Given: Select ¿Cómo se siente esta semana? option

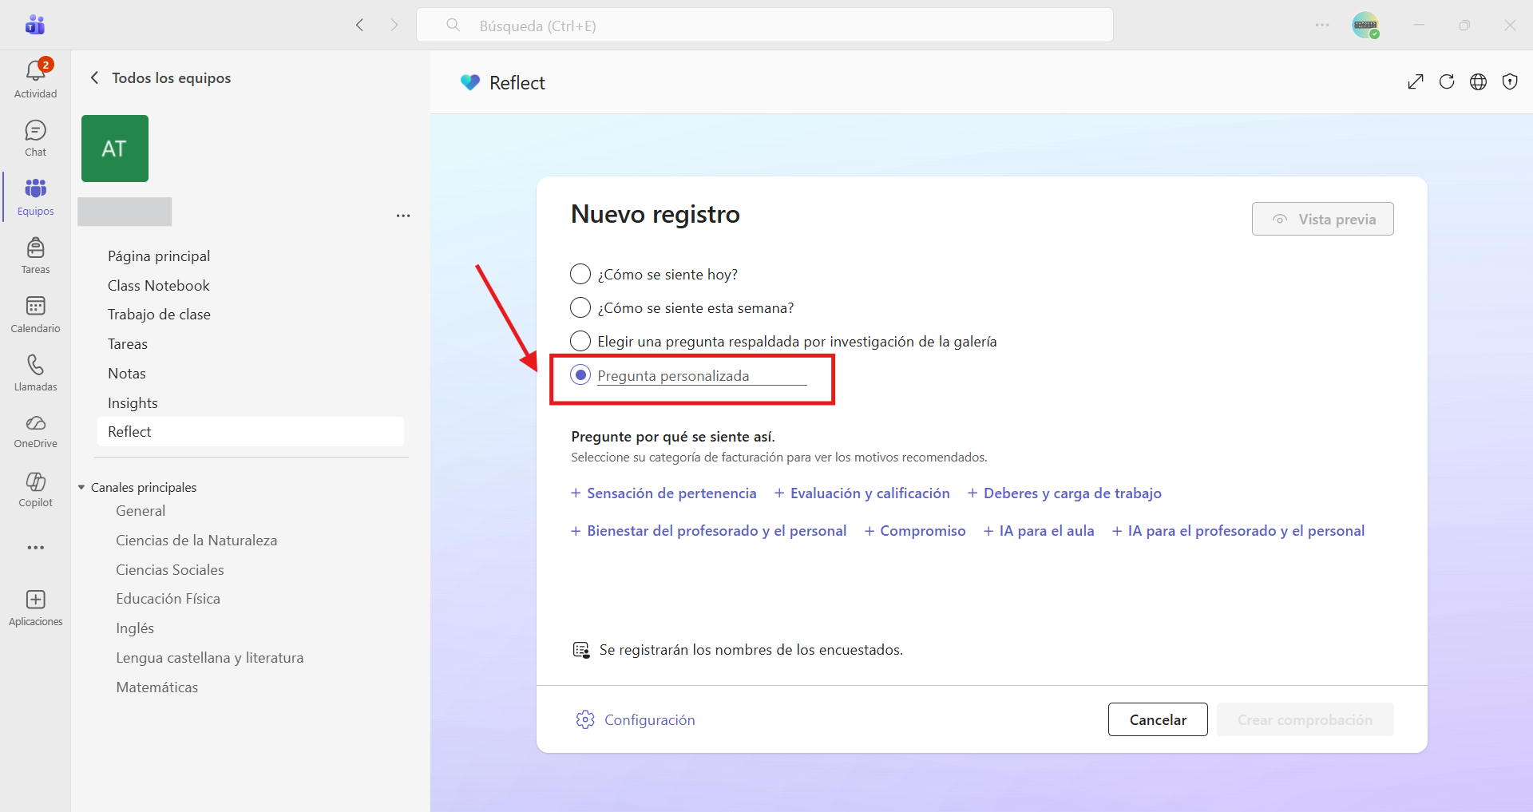Looking at the screenshot, I should tap(580, 308).
